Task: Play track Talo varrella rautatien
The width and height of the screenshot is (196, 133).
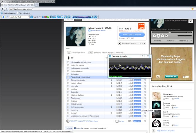Action: tap(68, 80)
